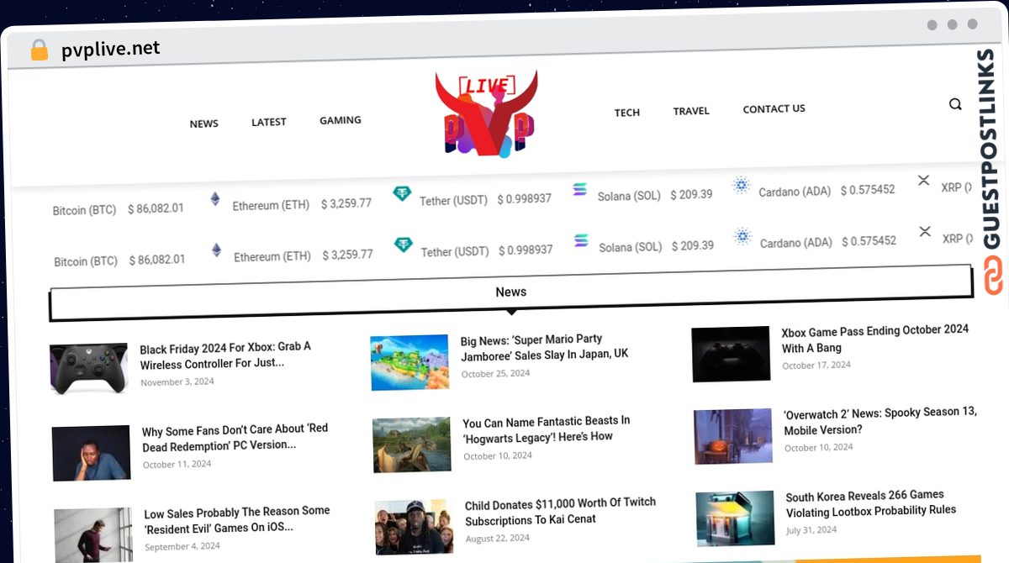Image resolution: width=1009 pixels, height=563 pixels.
Task: Click the September 4, 2024 date
Action: pos(182,546)
